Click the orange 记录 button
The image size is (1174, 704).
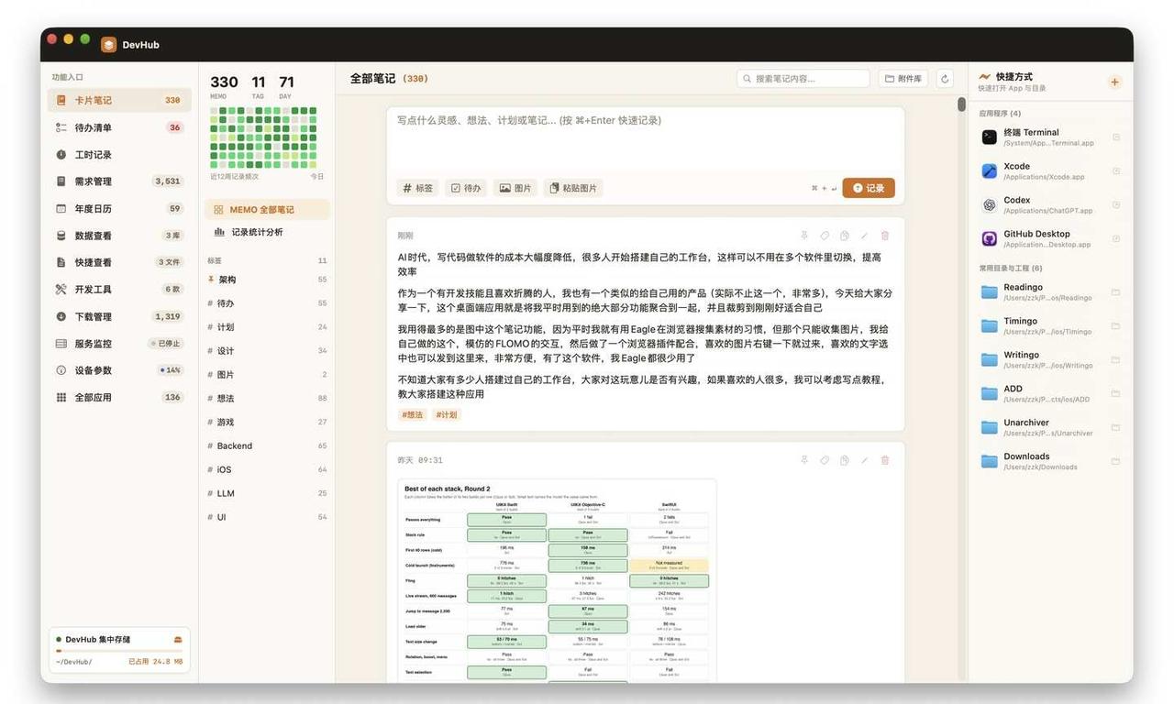869,188
